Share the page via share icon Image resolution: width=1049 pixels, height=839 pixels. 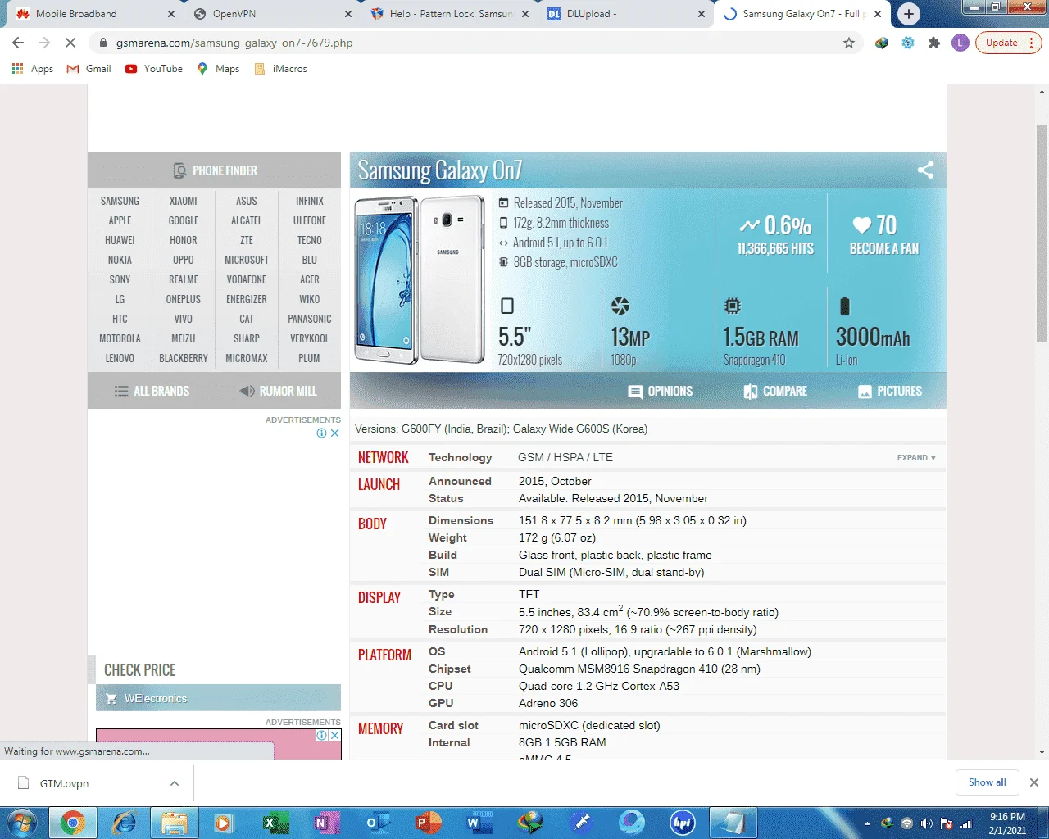(x=925, y=170)
